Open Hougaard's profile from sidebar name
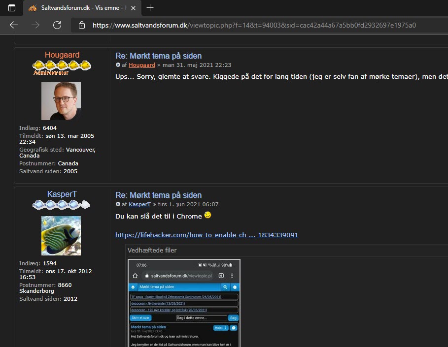 (62, 55)
